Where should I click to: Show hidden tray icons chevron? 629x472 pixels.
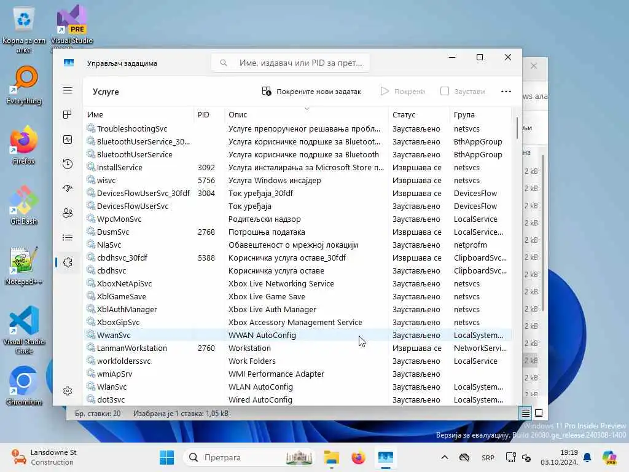coord(445,457)
